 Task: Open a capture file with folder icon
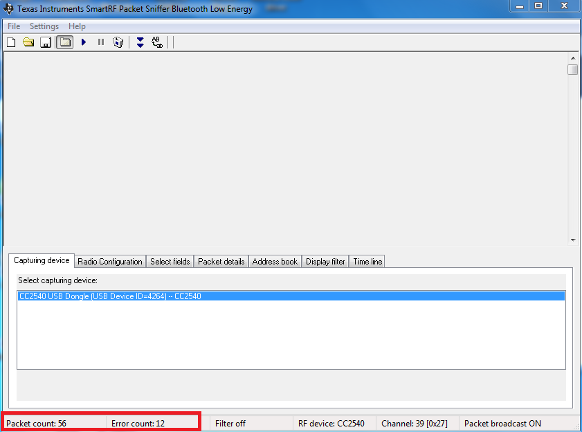point(28,42)
